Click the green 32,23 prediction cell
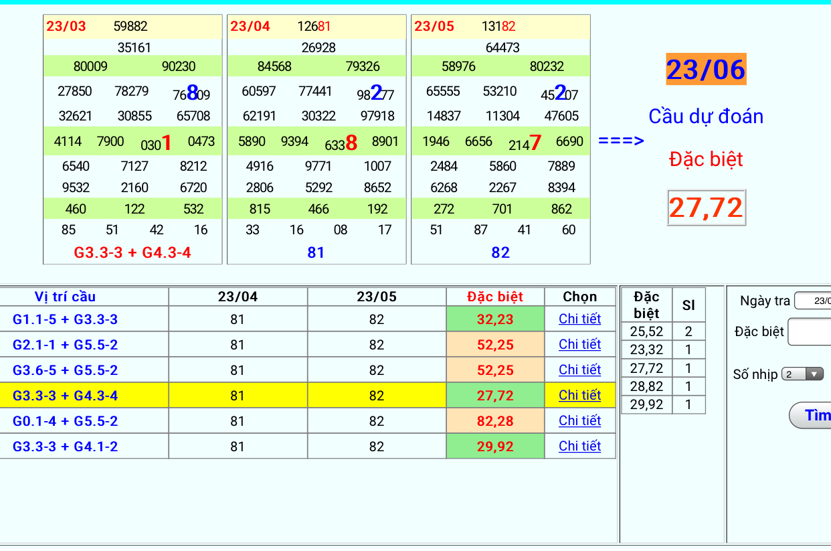Image resolution: width=831 pixels, height=551 pixels. [x=495, y=320]
